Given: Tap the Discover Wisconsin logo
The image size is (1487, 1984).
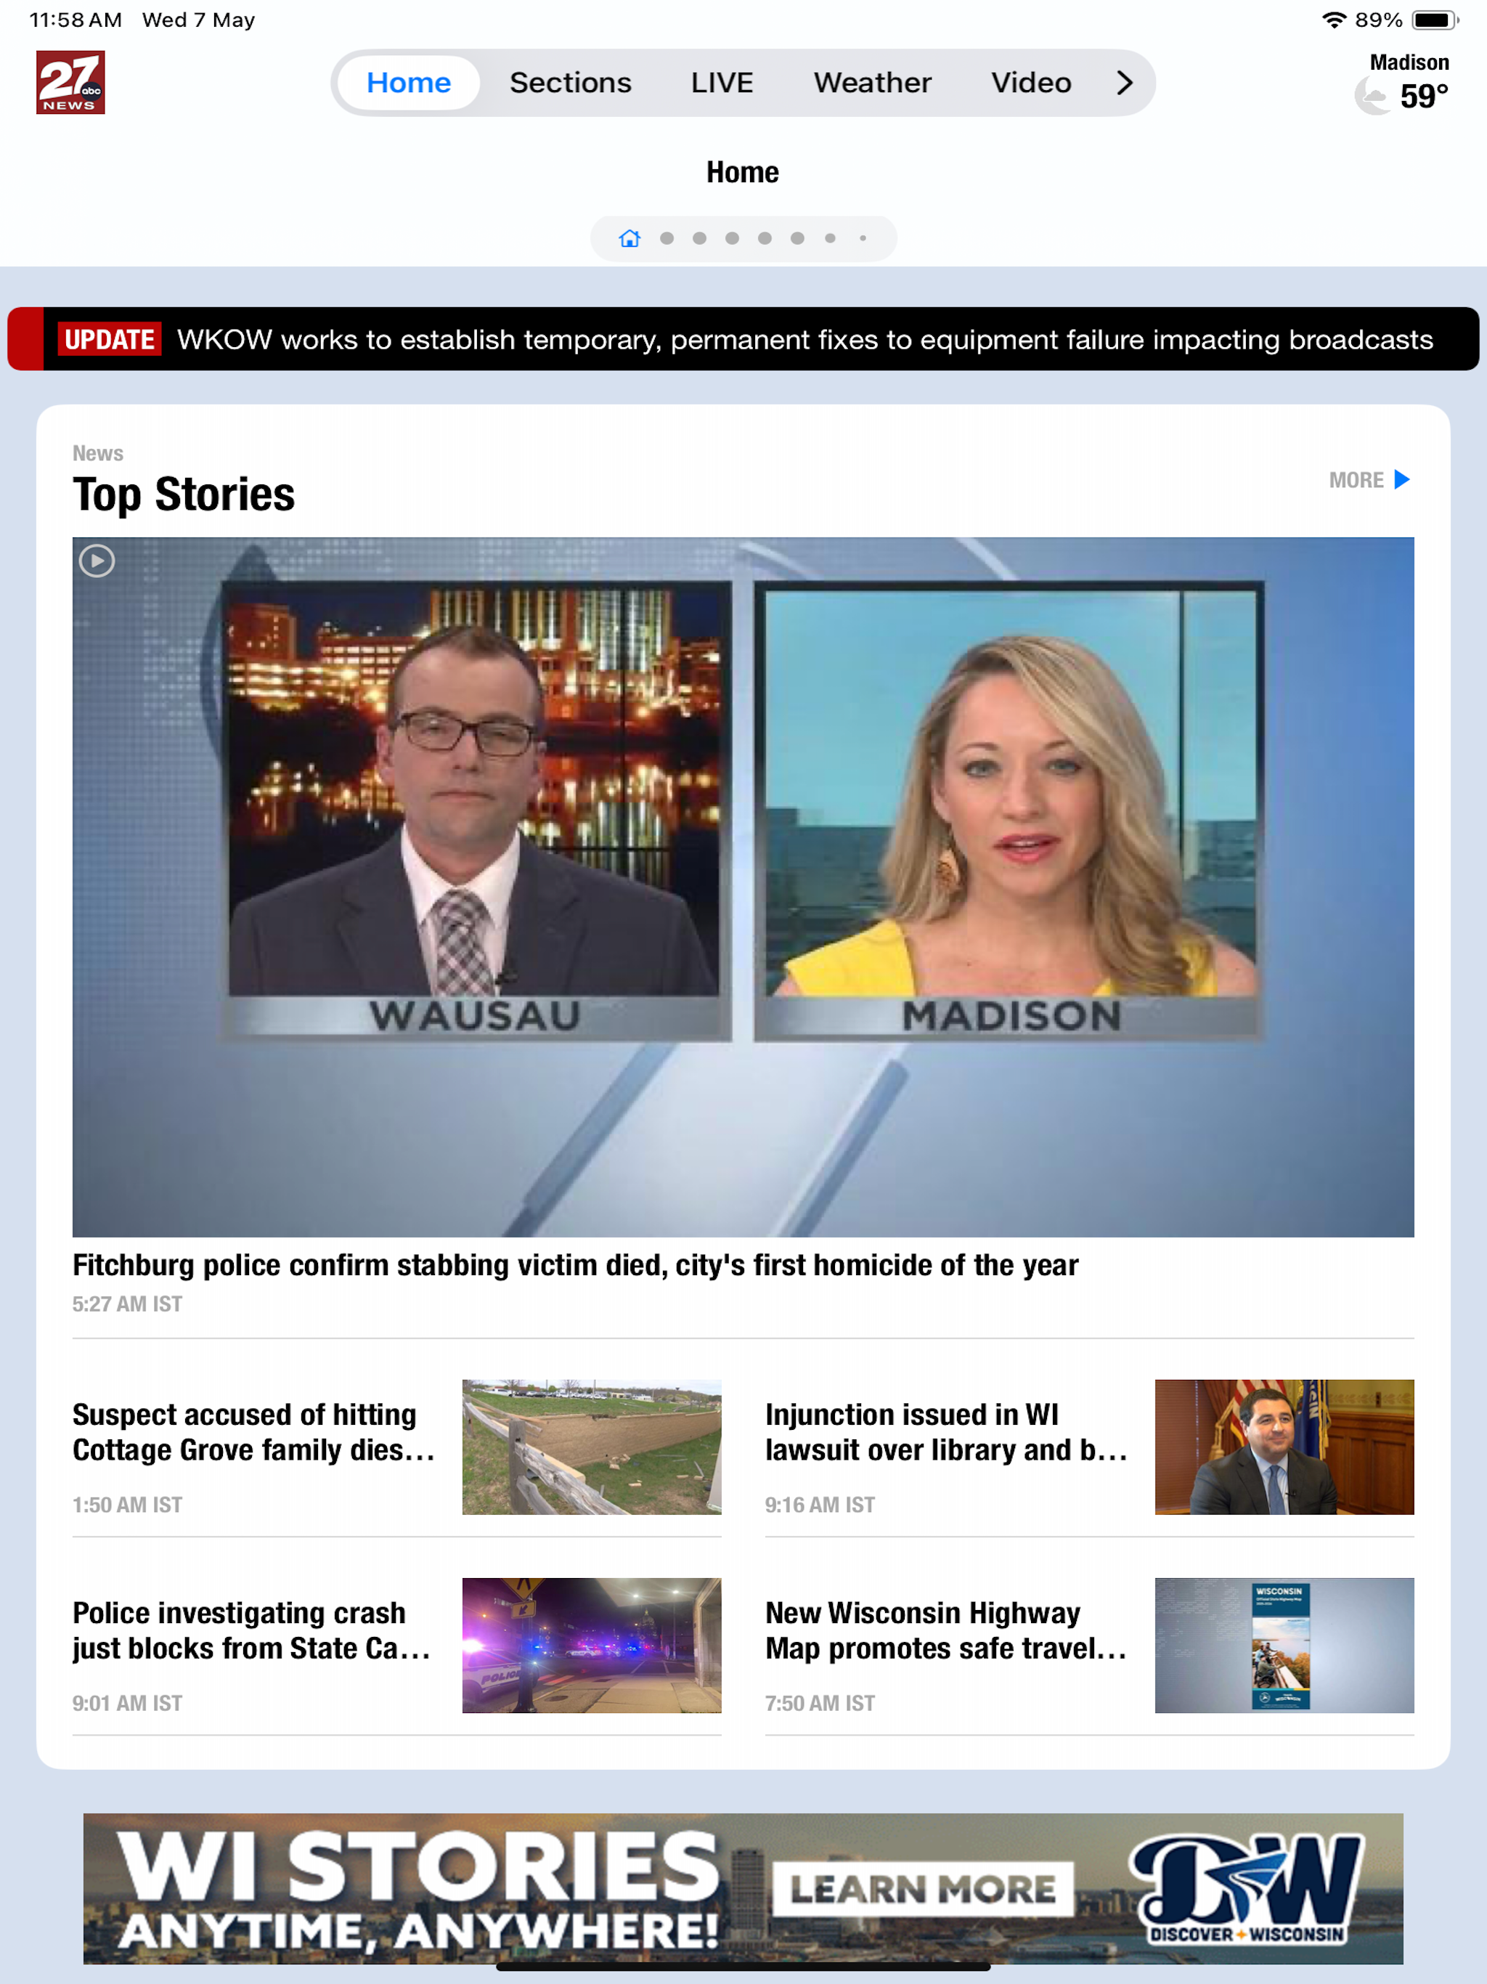Looking at the screenshot, I should 1247,1889.
